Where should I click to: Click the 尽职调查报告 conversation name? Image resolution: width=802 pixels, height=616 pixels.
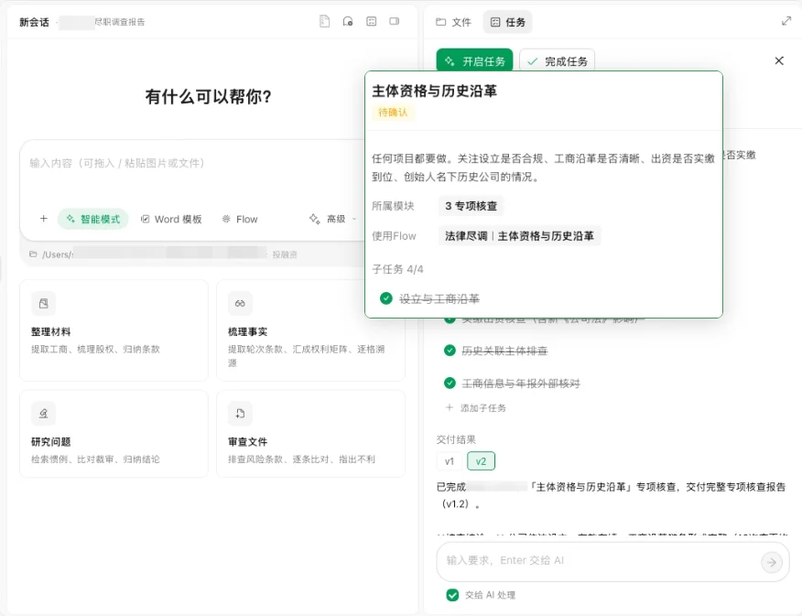120,22
